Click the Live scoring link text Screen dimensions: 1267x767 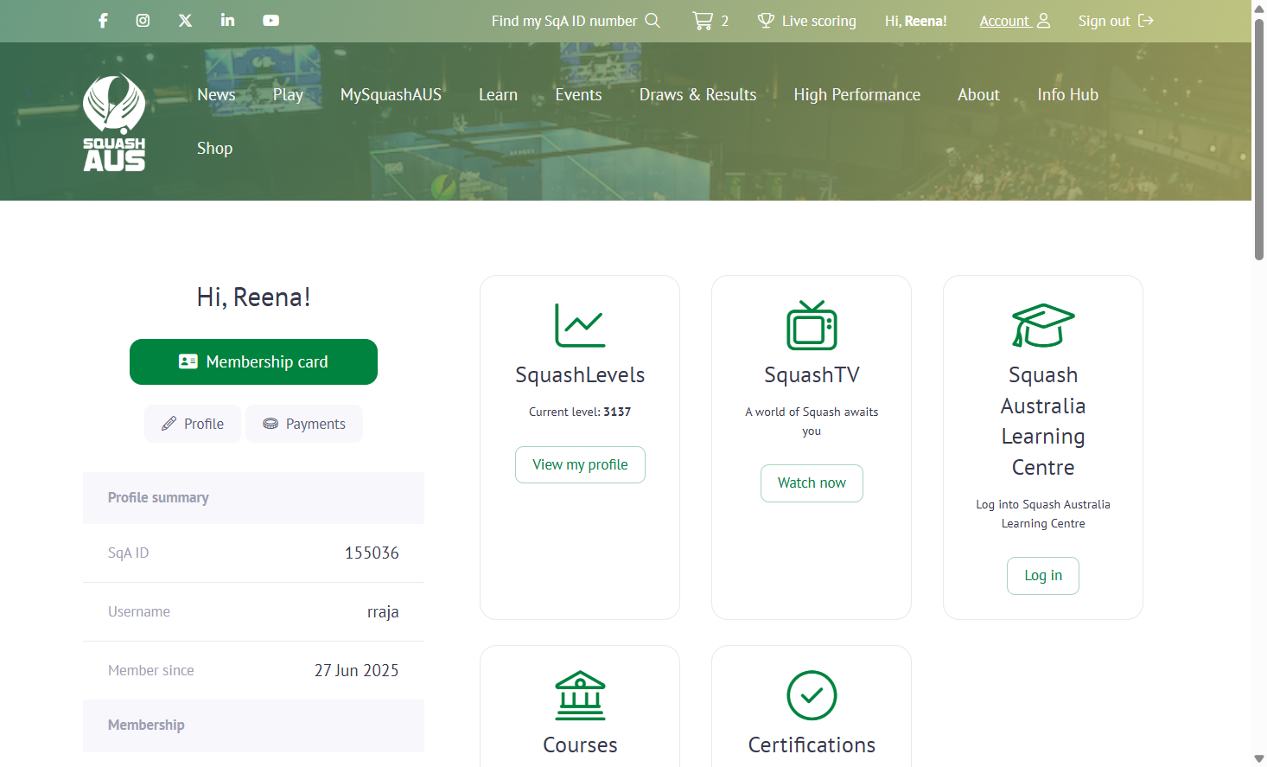point(819,21)
